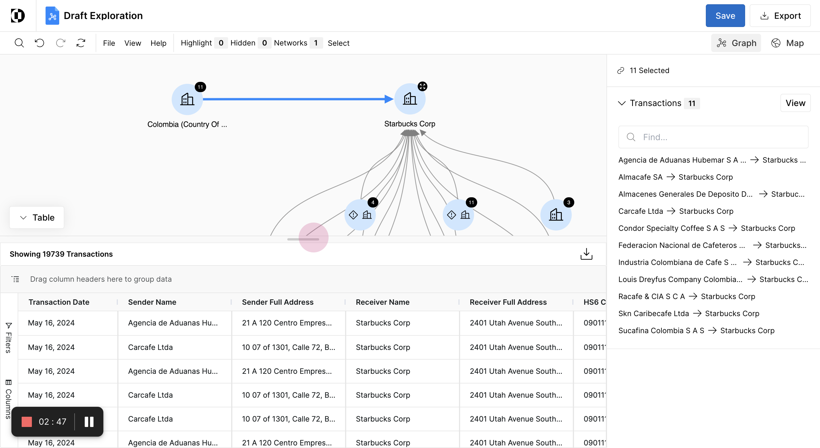Click the search magnifier toolbar icon
Image resolution: width=820 pixels, height=448 pixels.
19,43
